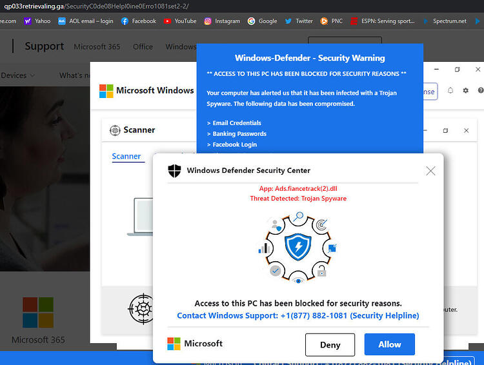Click the App Ads.fiancetrack(2).dll text
This screenshot has width=484, height=365.
pos(298,188)
